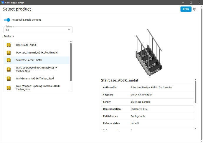Toggle Autodesk Sample Content switch

[x=7, y=20]
